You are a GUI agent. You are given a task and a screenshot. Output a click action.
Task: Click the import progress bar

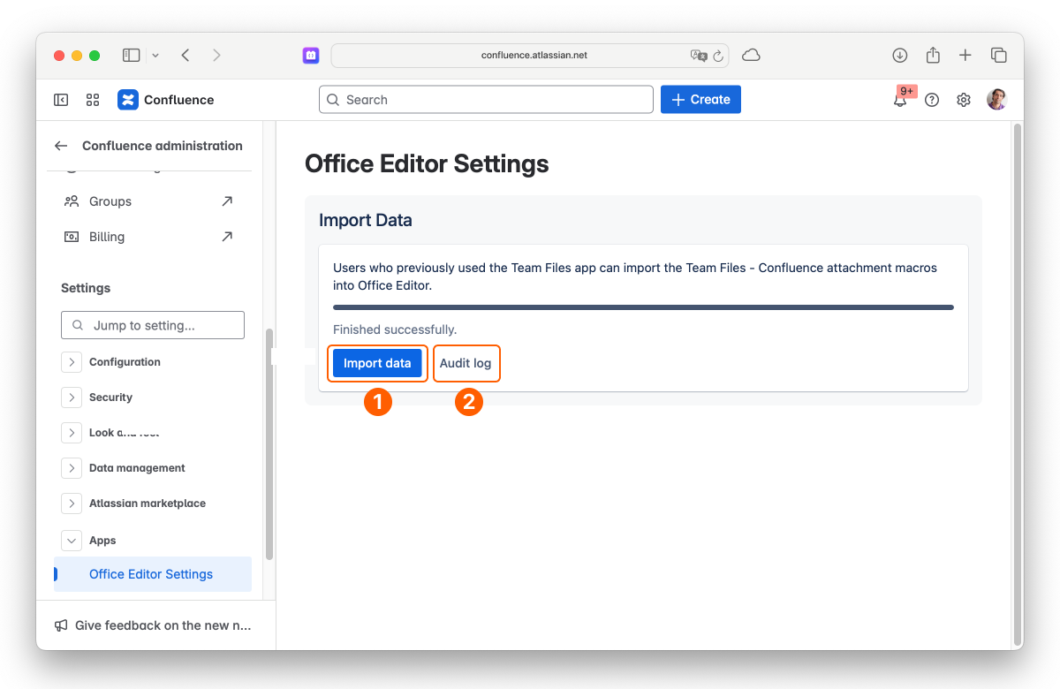pos(643,307)
